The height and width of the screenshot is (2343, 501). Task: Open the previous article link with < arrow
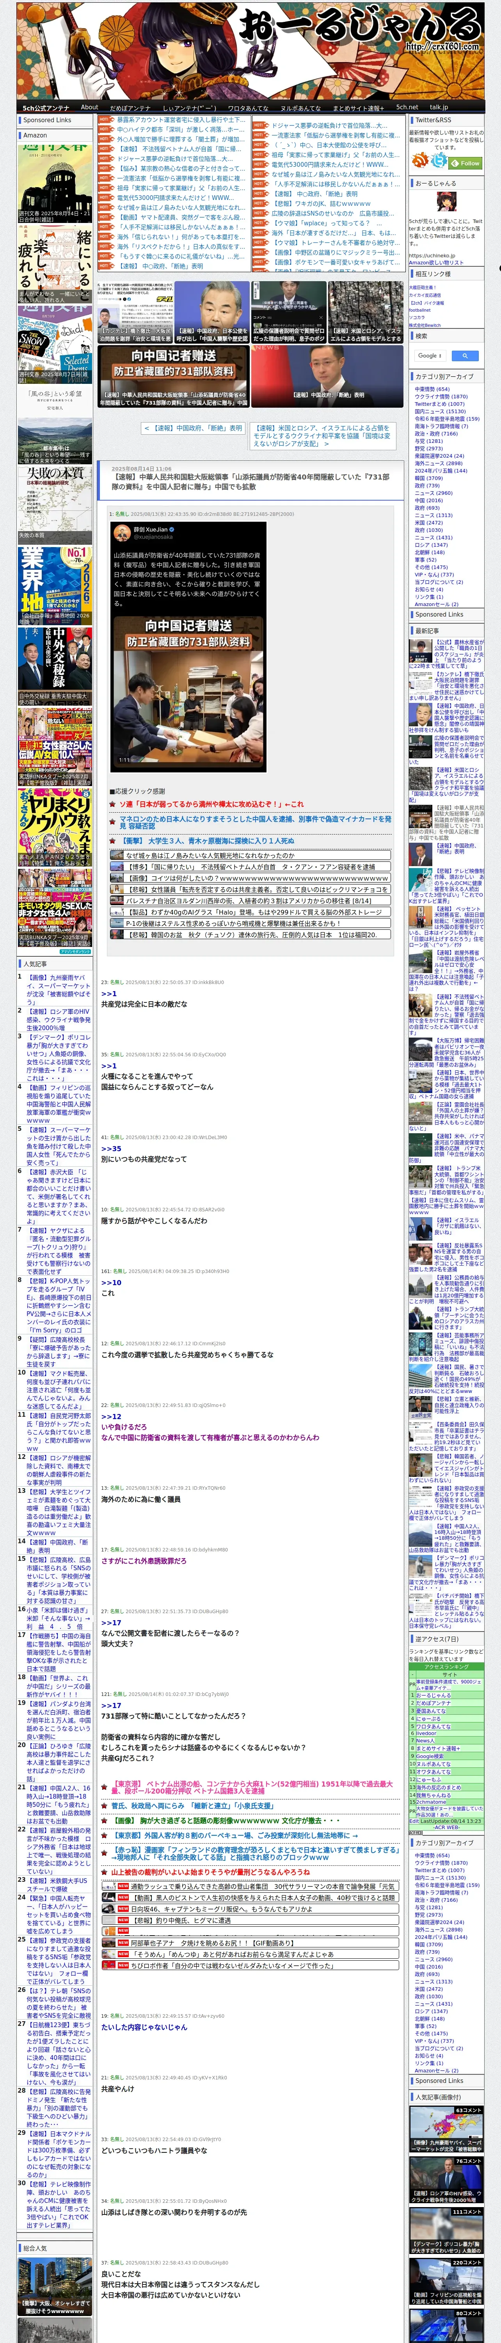193,428
